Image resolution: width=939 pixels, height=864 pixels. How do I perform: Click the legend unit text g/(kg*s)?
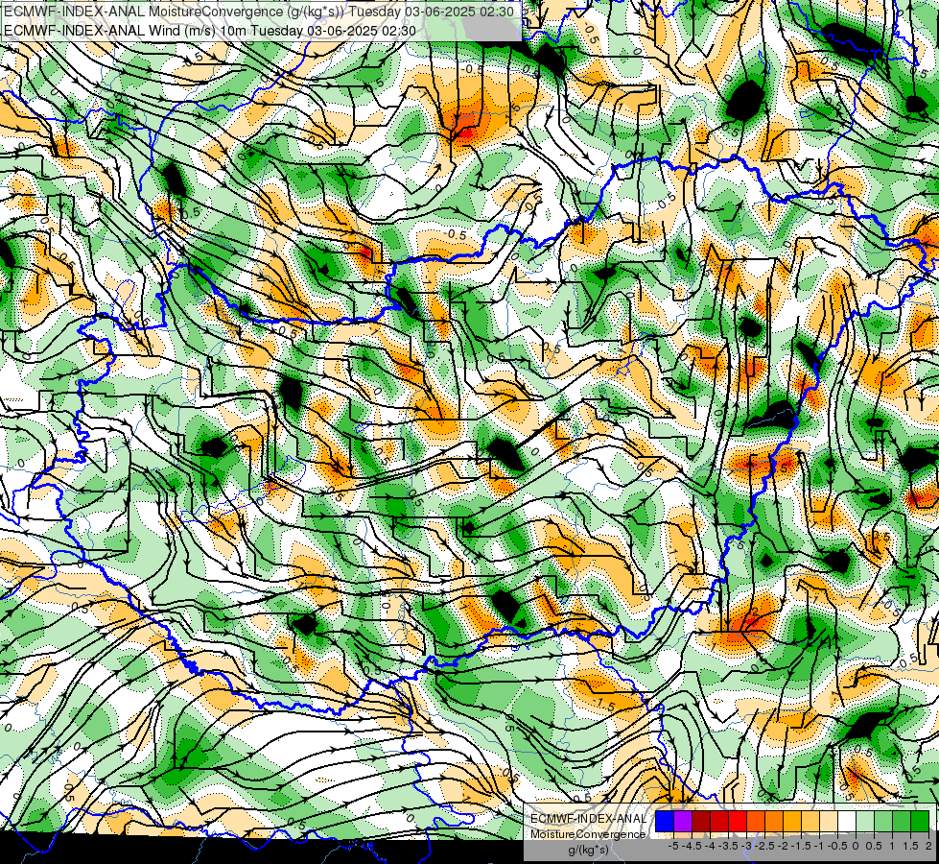pos(588,851)
